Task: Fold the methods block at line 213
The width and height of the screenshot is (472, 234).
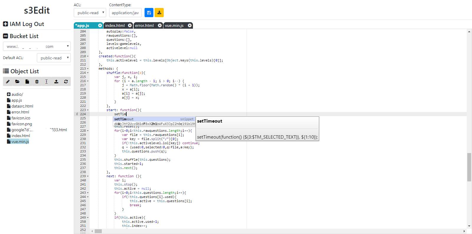Action: 88,69
